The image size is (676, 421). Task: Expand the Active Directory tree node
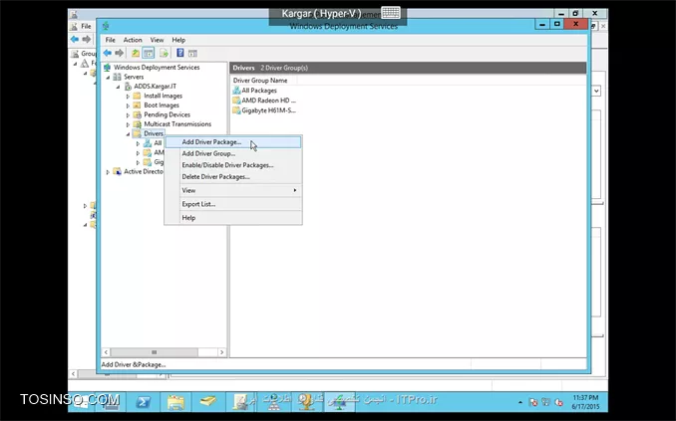click(x=108, y=172)
